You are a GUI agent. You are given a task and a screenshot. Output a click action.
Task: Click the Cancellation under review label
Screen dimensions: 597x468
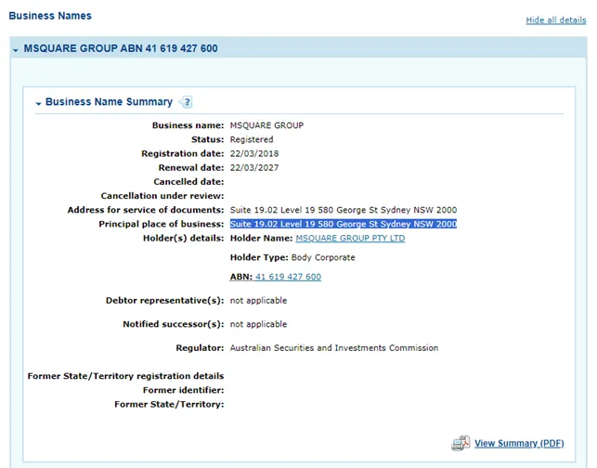pos(162,196)
